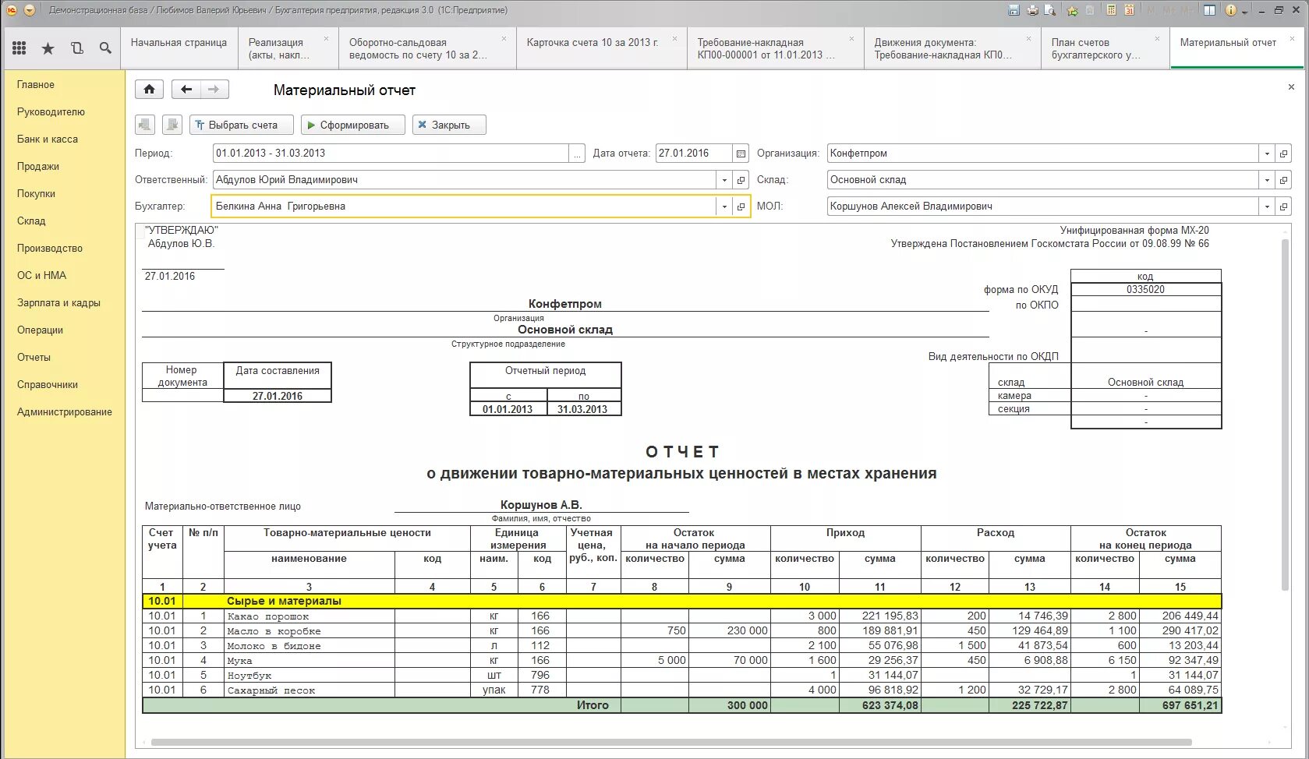1309x759 pixels.
Task: Open the Справочники section
Action: pyautogui.click(x=48, y=385)
